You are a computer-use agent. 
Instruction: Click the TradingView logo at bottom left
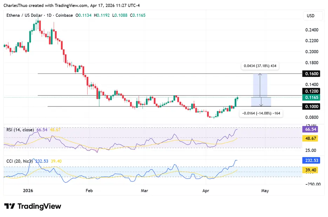32,206
